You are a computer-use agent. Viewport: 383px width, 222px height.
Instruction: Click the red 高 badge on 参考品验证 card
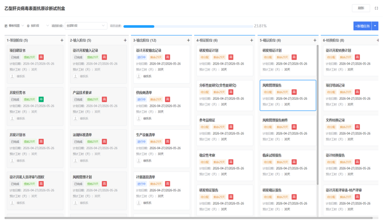click(x=231, y=127)
